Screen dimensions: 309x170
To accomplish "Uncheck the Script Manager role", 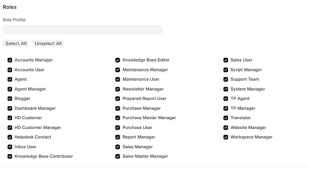I will [x=226, y=70].
